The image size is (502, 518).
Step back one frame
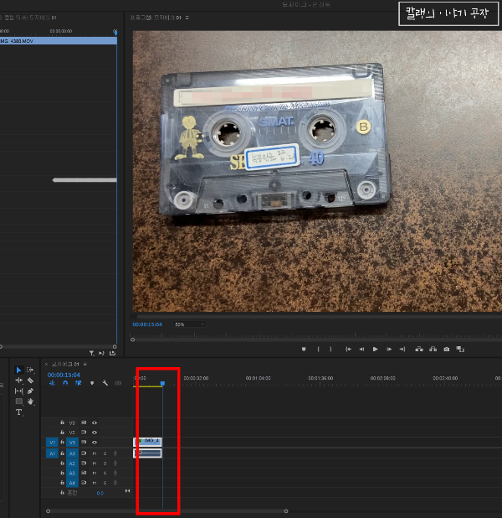[361, 350]
